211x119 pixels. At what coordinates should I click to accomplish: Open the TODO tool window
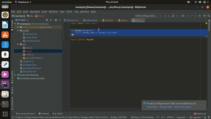pyautogui.click(x=58, y=114)
